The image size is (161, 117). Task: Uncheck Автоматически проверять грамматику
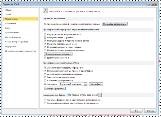[45, 74]
